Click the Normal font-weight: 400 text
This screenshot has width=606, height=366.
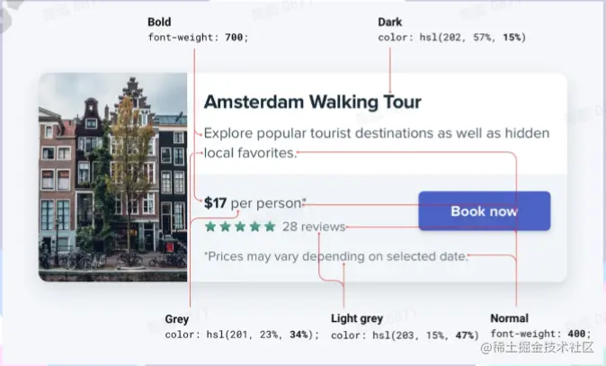540,334
